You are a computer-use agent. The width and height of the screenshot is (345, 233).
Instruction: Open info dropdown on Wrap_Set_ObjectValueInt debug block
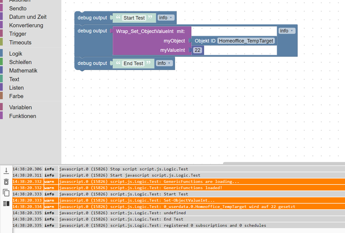[287, 31]
